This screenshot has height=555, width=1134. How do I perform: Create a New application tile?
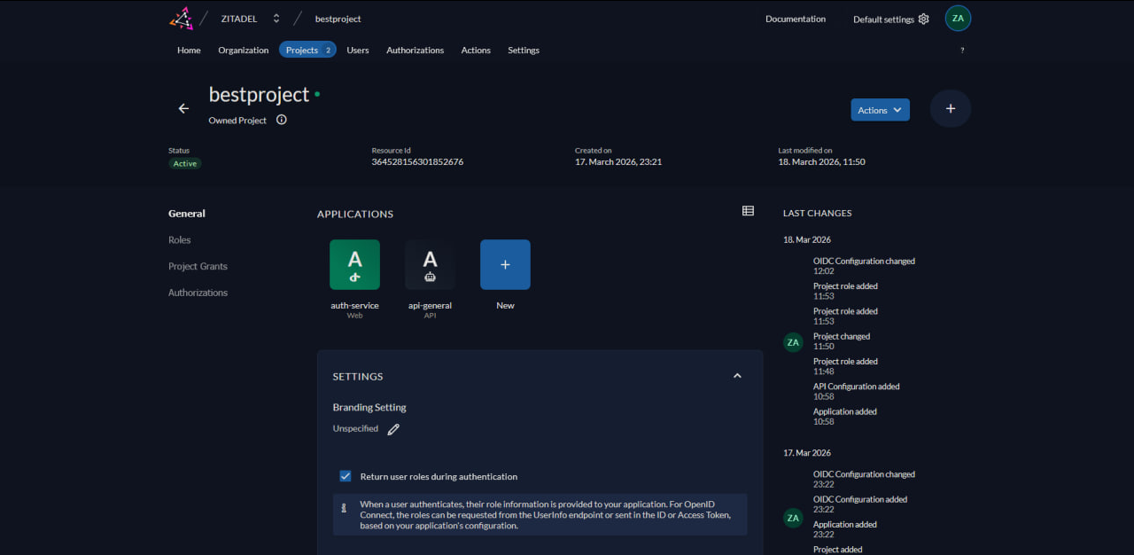click(x=505, y=264)
